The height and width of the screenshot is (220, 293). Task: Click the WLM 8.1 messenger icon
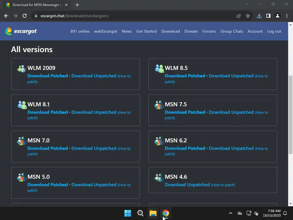[22, 105]
